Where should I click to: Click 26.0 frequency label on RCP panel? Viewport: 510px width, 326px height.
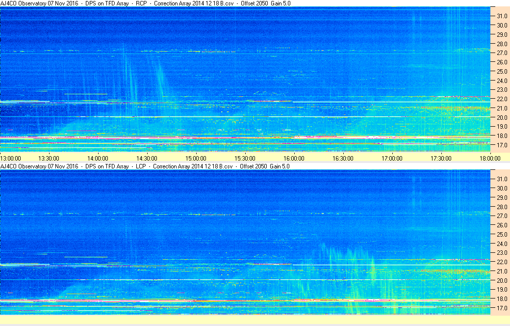[x=502, y=62]
